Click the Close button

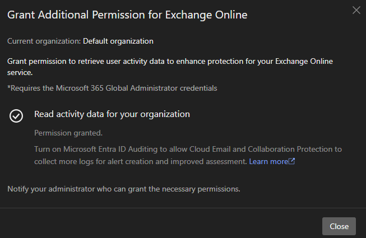(x=339, y=226)
